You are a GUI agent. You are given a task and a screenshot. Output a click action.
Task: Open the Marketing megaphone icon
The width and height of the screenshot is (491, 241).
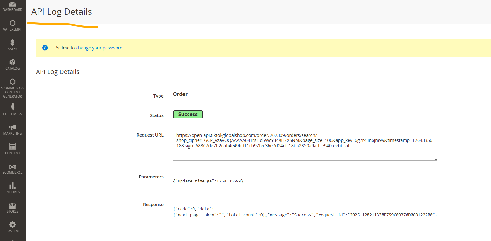point(13,127)
